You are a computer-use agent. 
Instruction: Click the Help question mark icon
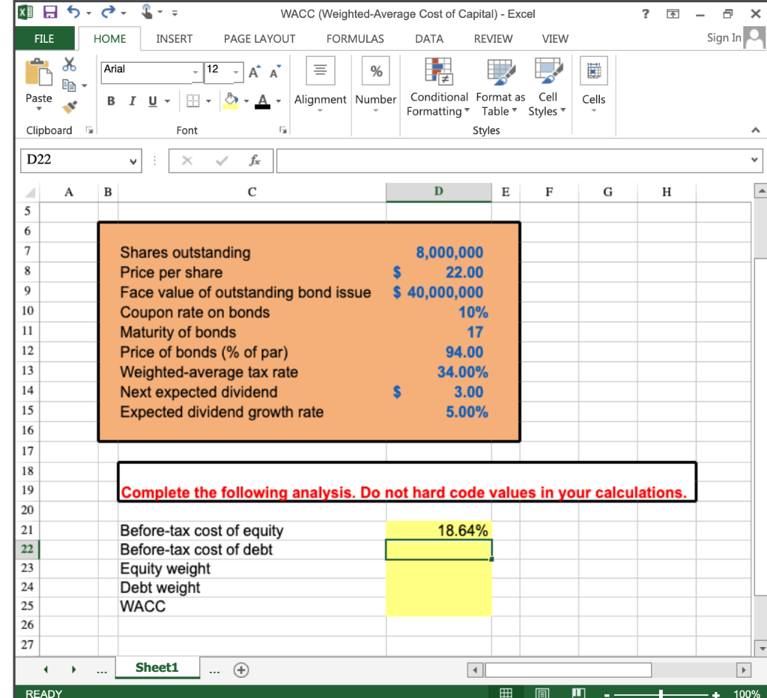click(x=646, y=13)
